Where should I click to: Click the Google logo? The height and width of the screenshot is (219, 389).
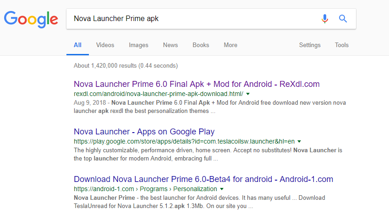pos(31,19)
